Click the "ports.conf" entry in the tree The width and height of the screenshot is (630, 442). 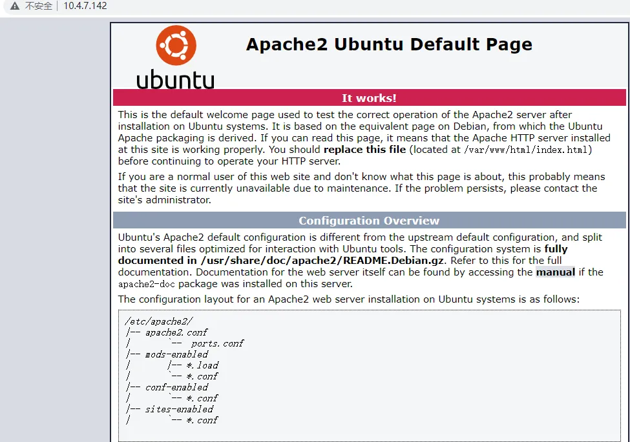click(x=217, y=344)
